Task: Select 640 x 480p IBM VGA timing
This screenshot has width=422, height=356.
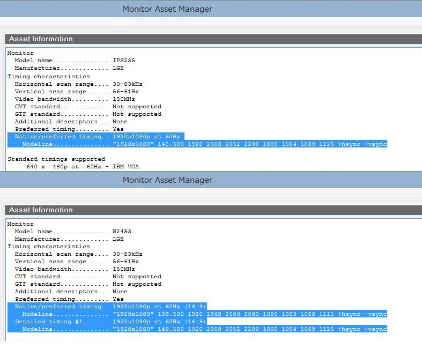Action: click(x=83, y=167)
